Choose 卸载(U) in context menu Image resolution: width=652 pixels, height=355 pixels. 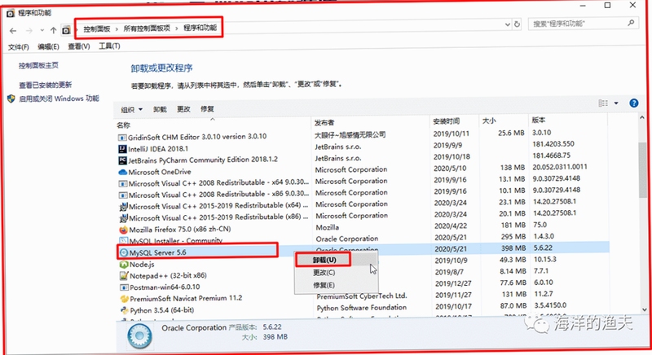pyautogui.click(x=324, y=260)
